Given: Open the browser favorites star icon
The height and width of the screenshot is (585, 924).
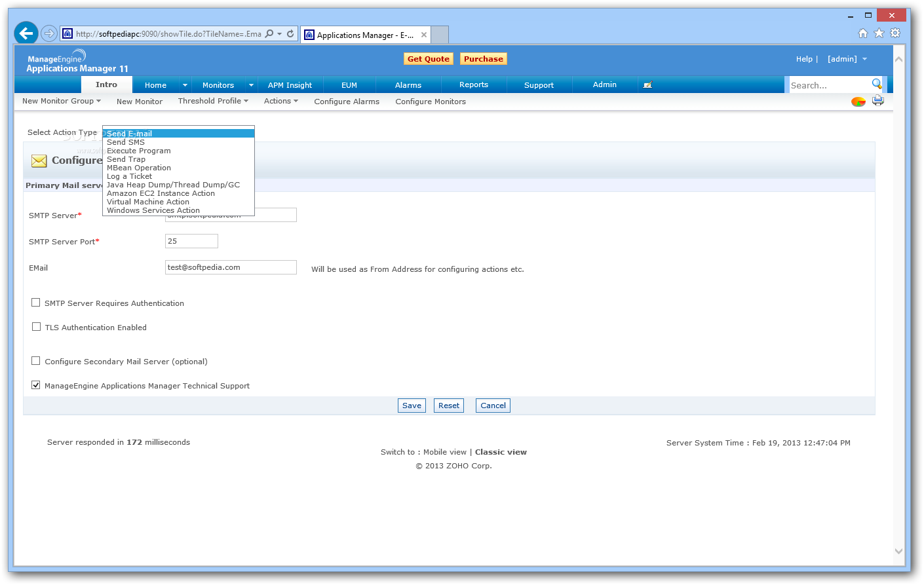Looking at the screenshot, I should 879,33.
